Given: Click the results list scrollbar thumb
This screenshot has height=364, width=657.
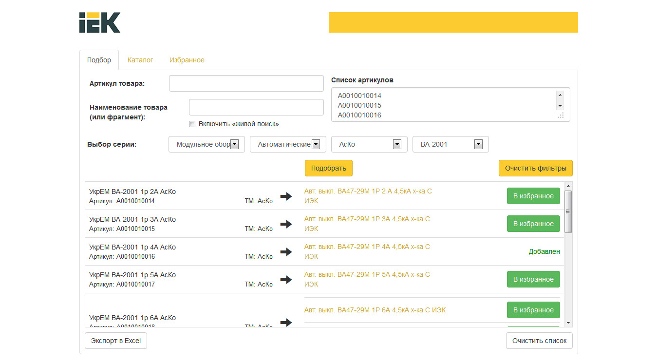Looking at the screenshot, I should [568, 211].
